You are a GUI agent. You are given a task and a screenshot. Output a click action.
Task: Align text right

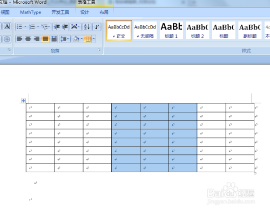click(x=37, y=39)
